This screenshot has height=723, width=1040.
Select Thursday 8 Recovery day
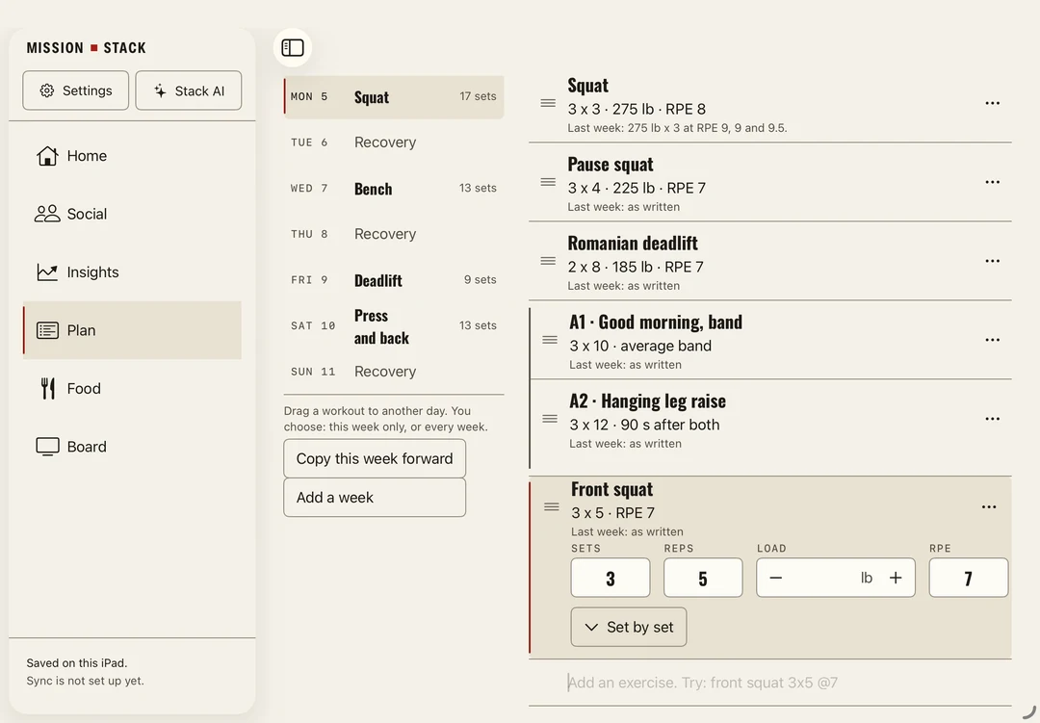(394, 234)
